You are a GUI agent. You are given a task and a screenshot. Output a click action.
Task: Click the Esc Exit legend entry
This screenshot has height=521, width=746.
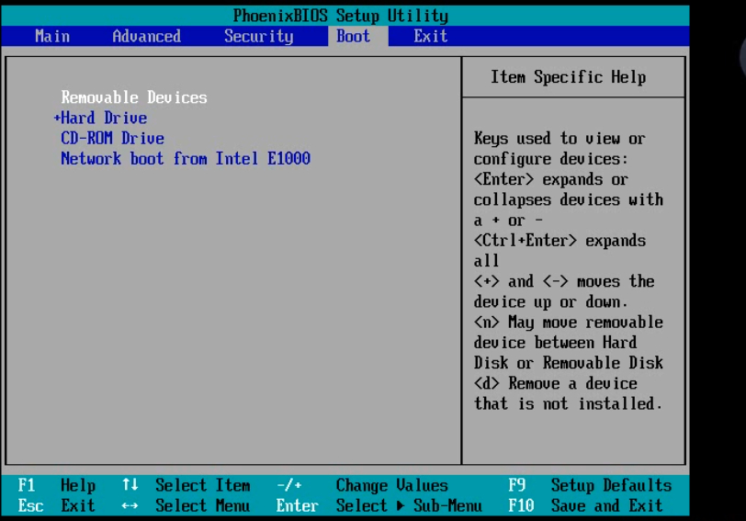(x=57, y=505)
